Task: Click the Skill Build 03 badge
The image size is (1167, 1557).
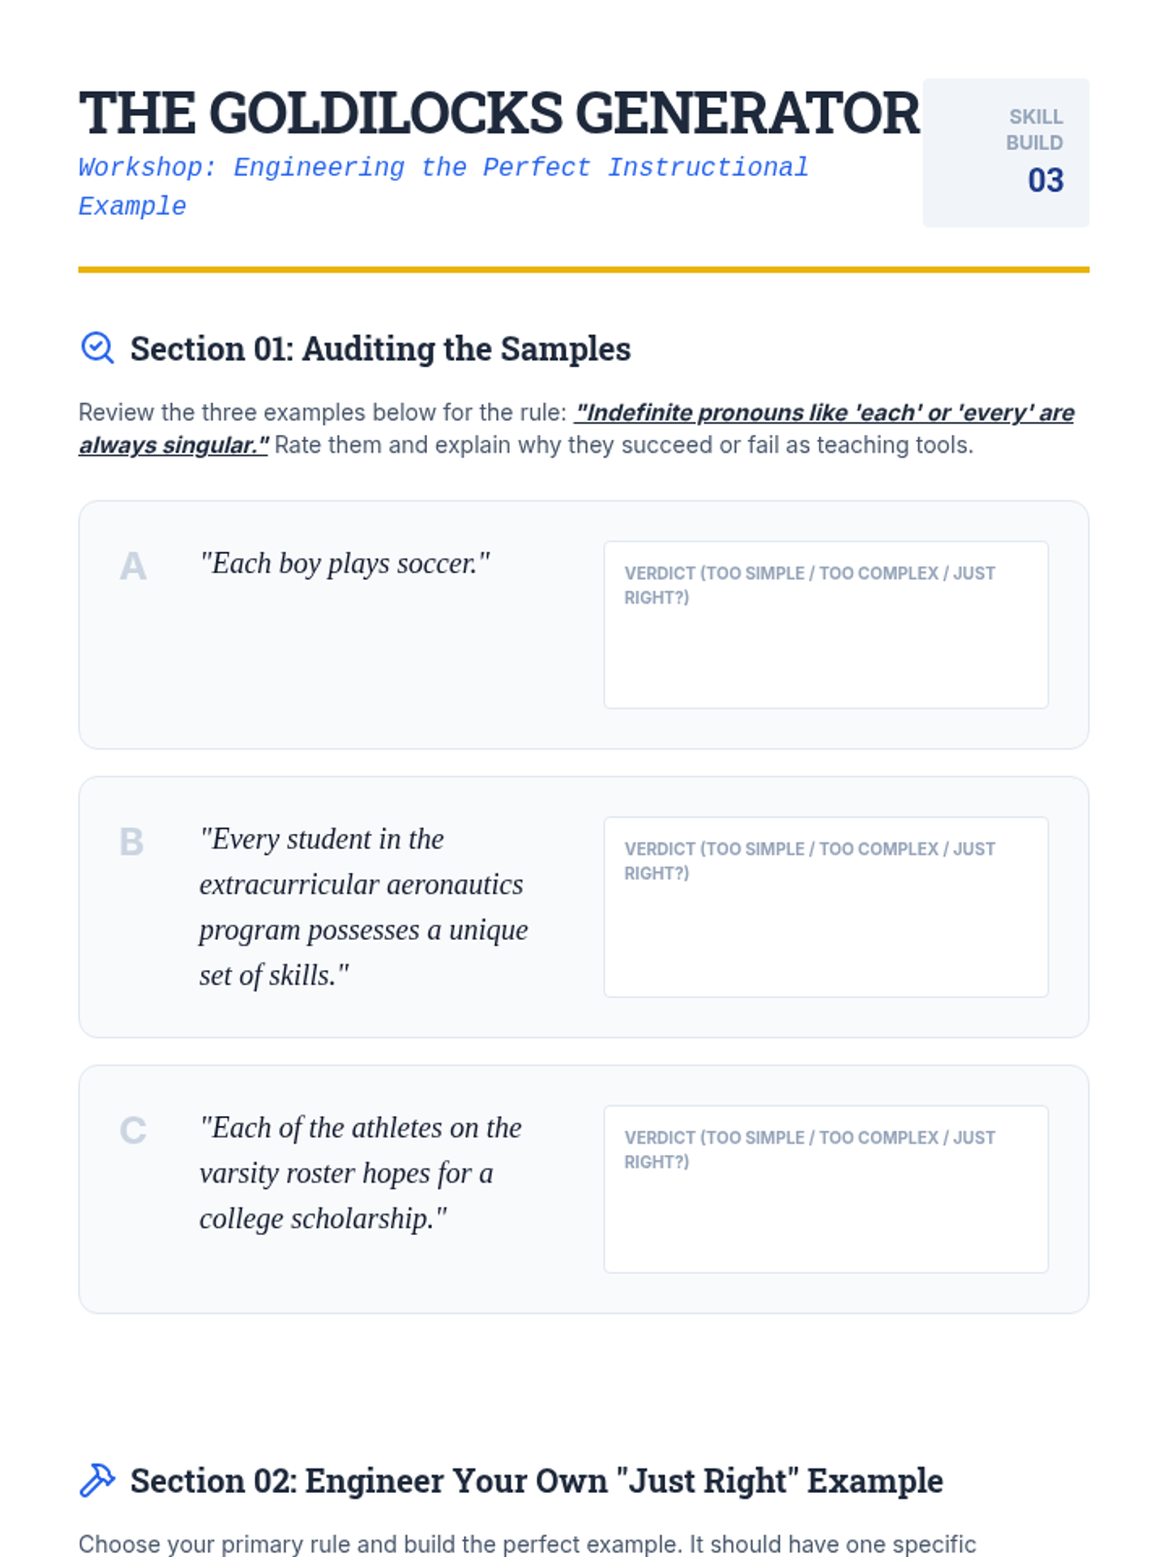Action: pyautogui.click(x=1006, y=153)
